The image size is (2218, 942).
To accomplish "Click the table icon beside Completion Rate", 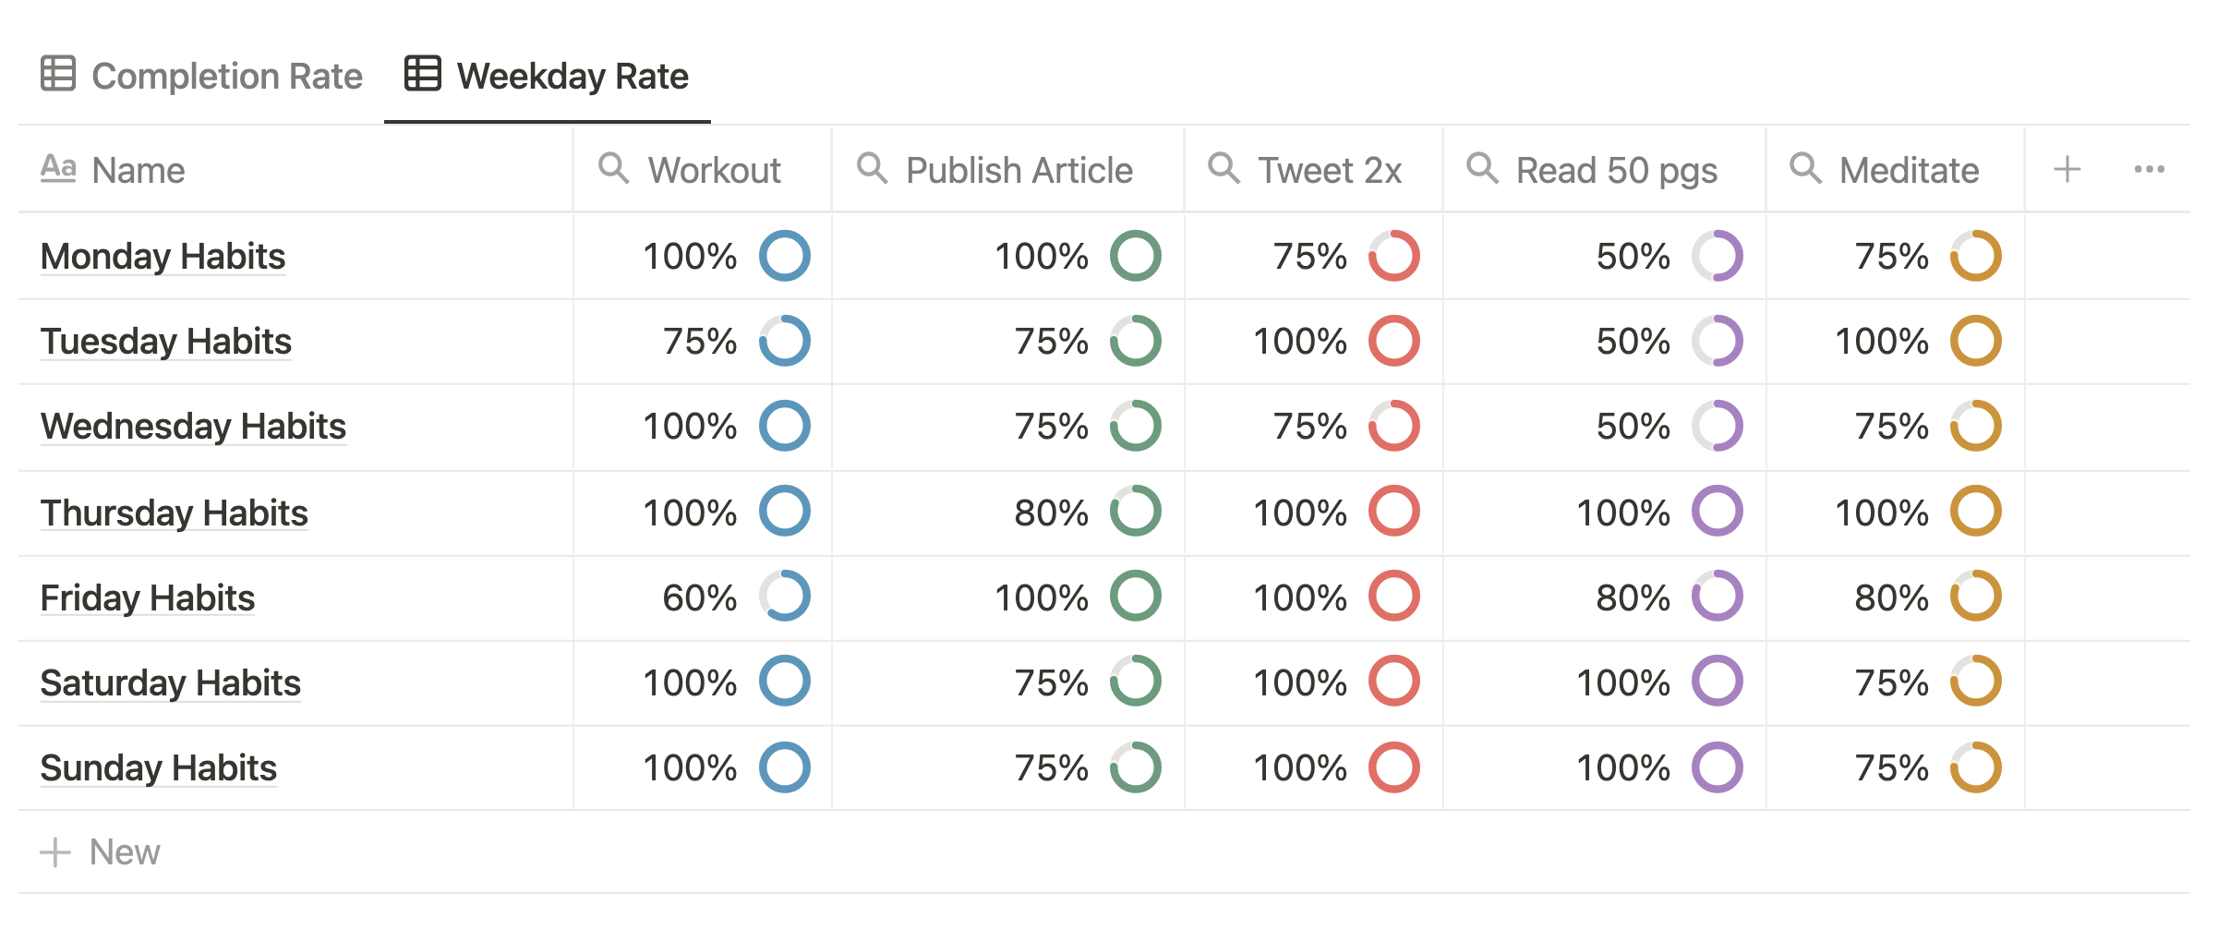I will click(x=58, y=74).
